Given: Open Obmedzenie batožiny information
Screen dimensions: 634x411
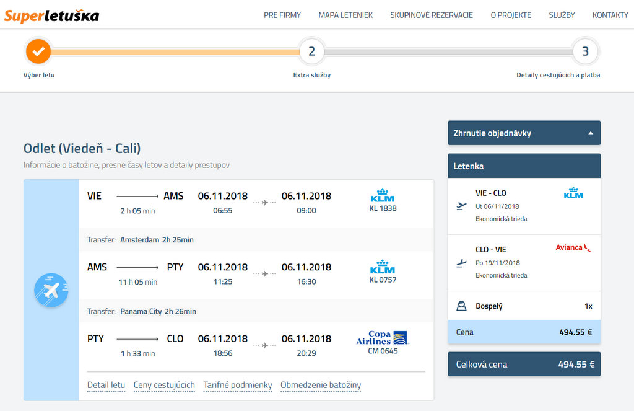Looking at the screenshot, I should click(x=321, y=385).
